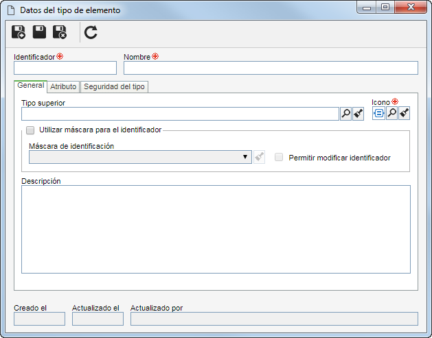The image size is (432, 338).
Task: Close the Datos del tipo de elemento window
Action: tap(411, 8)
